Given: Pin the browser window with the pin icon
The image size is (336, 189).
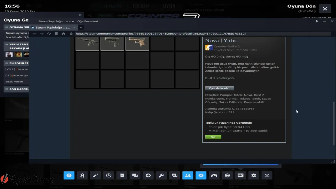Looking at the screenshot, I should coord(317,21).
